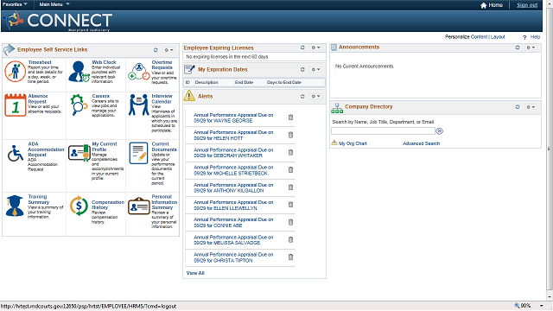This screenshot has height=311, width=553.
Task: Delete the MELISSA SALVADGE appraisal alert
Action: (x=290, y=239)
